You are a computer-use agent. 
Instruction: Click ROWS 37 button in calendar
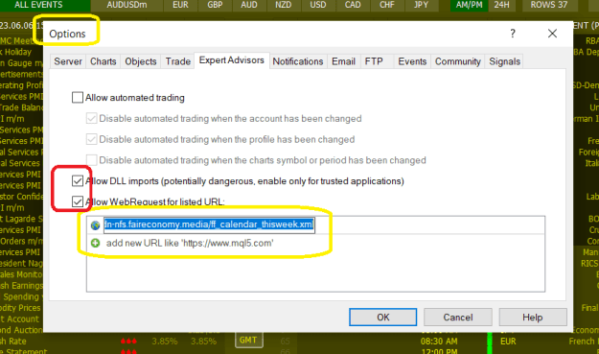click(549, 5)
